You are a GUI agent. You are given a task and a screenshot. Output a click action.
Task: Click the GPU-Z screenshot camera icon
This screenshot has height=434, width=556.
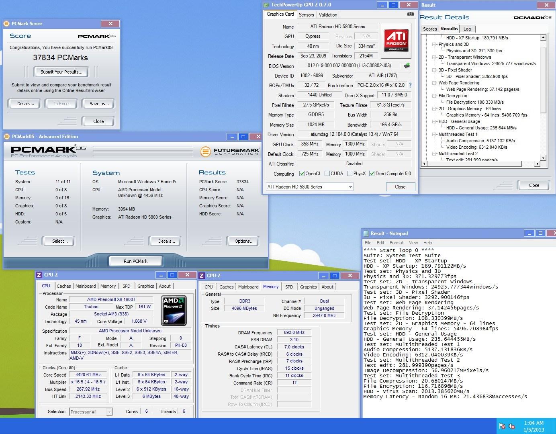click(x=410, y=14)
